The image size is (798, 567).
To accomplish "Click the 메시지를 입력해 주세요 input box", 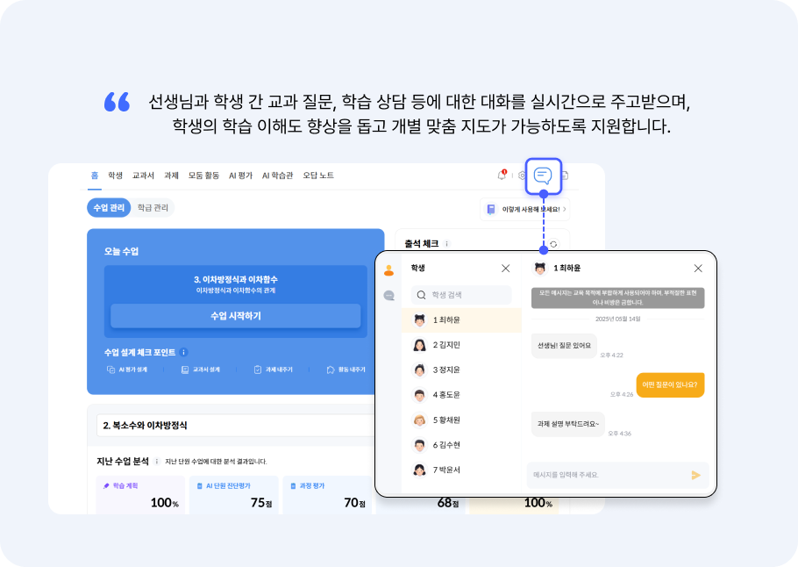I will [609, 476].
